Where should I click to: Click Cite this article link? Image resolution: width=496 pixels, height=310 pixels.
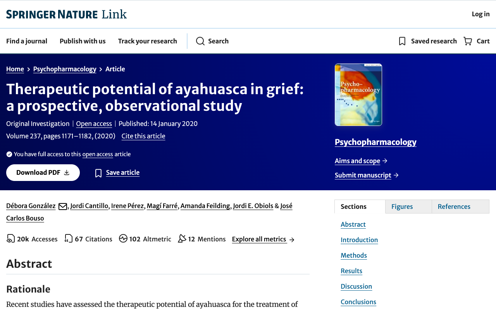coord(143,136)
